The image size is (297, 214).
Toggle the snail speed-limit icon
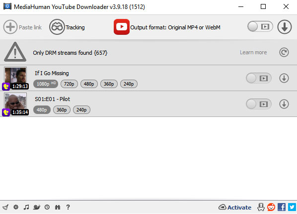tap(37, 207)
